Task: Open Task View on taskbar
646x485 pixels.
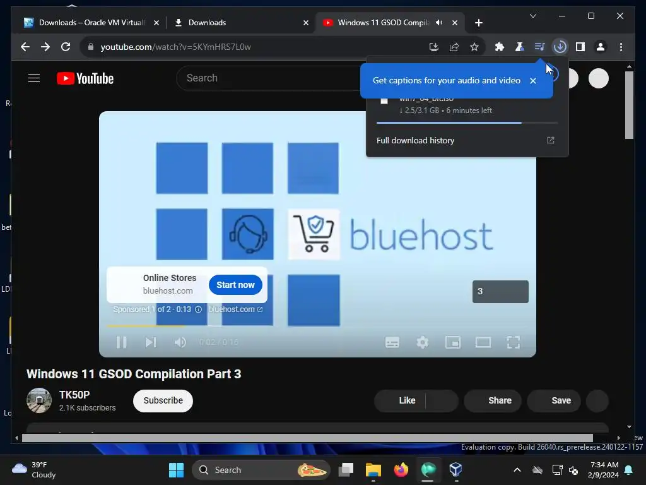Action: tap(346, 470)
